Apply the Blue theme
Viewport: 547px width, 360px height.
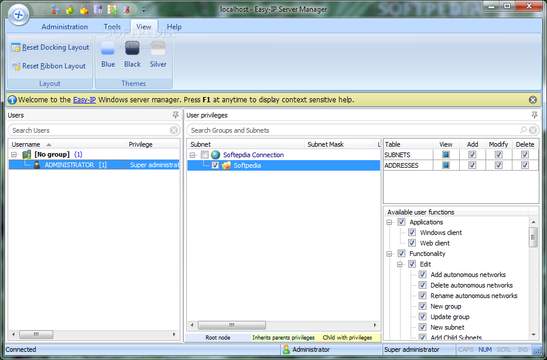pos(108,55)
